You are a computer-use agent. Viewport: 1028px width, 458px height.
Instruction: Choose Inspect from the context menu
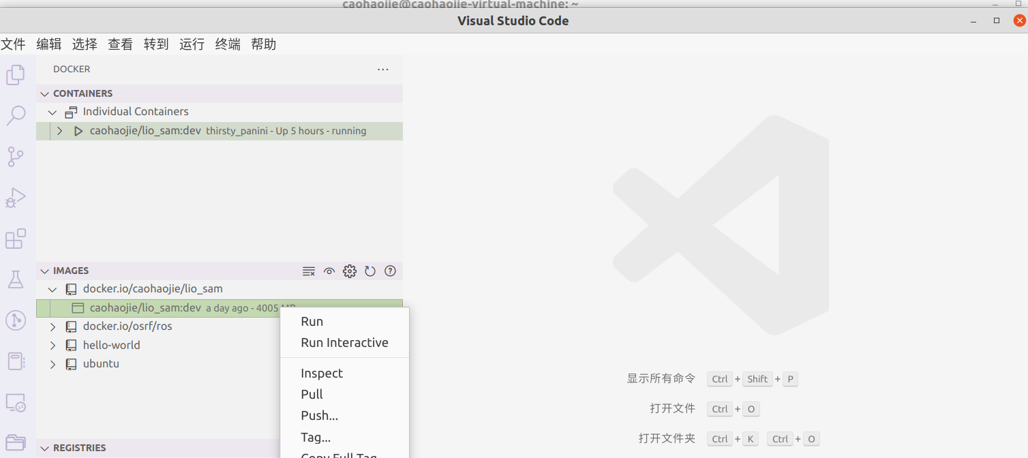[x=344, y=373]
